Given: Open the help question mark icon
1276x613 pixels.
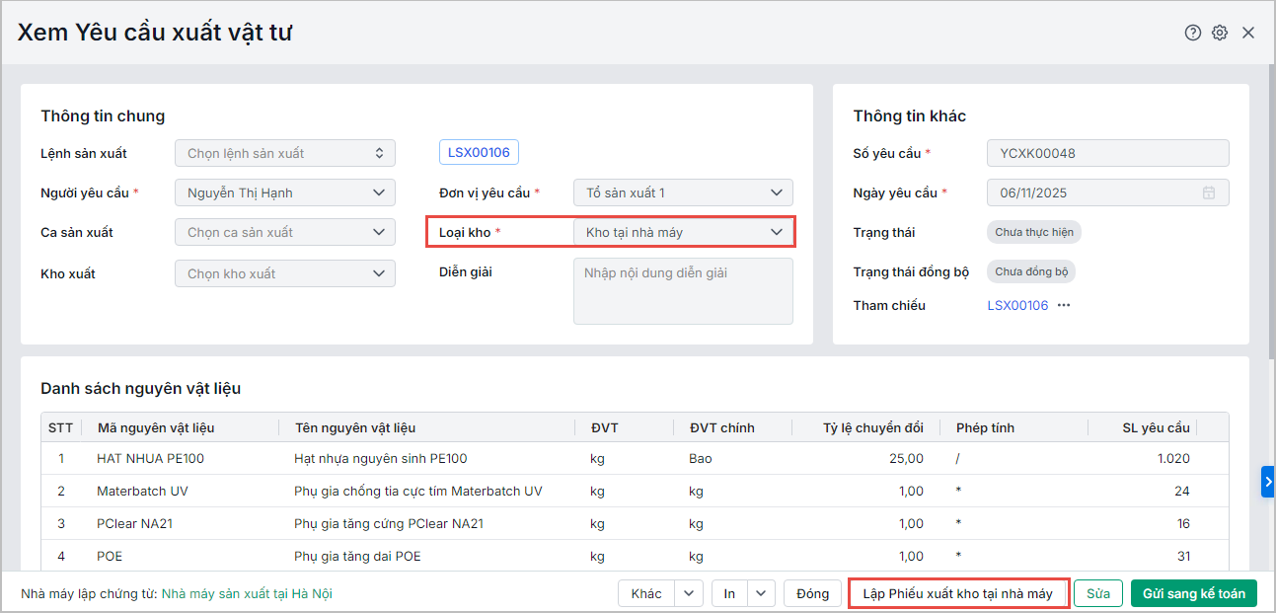Looking at the screenshot, I should coord(1192,33).
